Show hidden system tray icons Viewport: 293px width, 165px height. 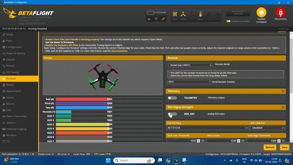(225, 160)
